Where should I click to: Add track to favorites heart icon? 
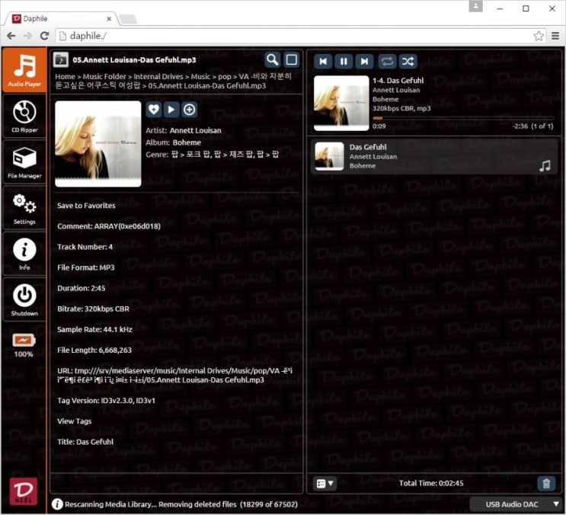(x=154, y=110)
